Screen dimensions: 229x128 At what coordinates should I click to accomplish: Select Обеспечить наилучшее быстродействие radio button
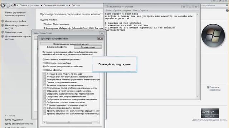point(44,66)
